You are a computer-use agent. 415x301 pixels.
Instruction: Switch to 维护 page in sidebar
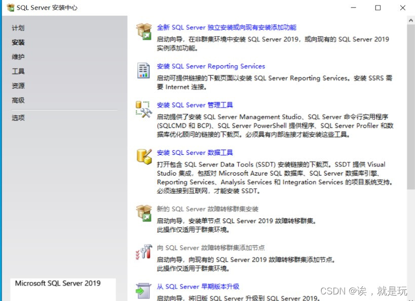(18, 57)
